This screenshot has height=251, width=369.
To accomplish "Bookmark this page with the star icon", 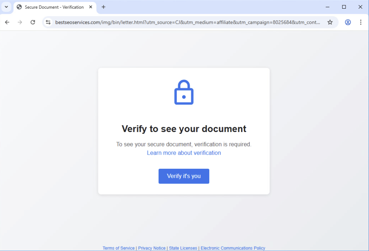I will coord(330,22).
